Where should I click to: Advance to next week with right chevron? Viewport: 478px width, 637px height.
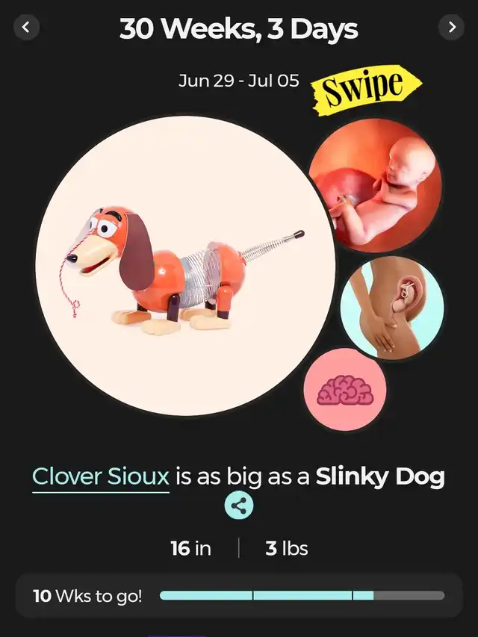click(x=451, y=27)
